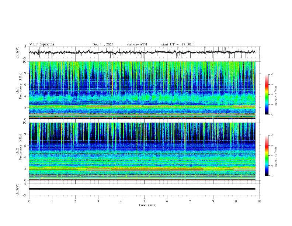
Task: Click time axis tick label "1"
Action: [x=52, y=201]
